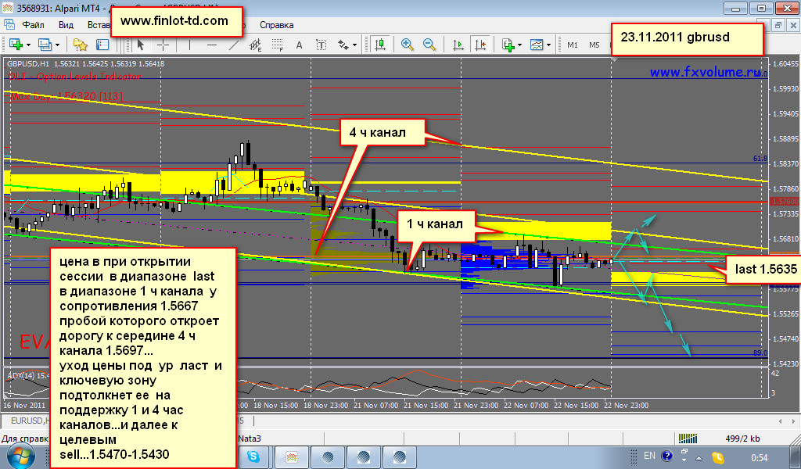Switch chart to M1 timeframe
The image size is (801, 469).
pyautogui.click(x=573, y=45)
